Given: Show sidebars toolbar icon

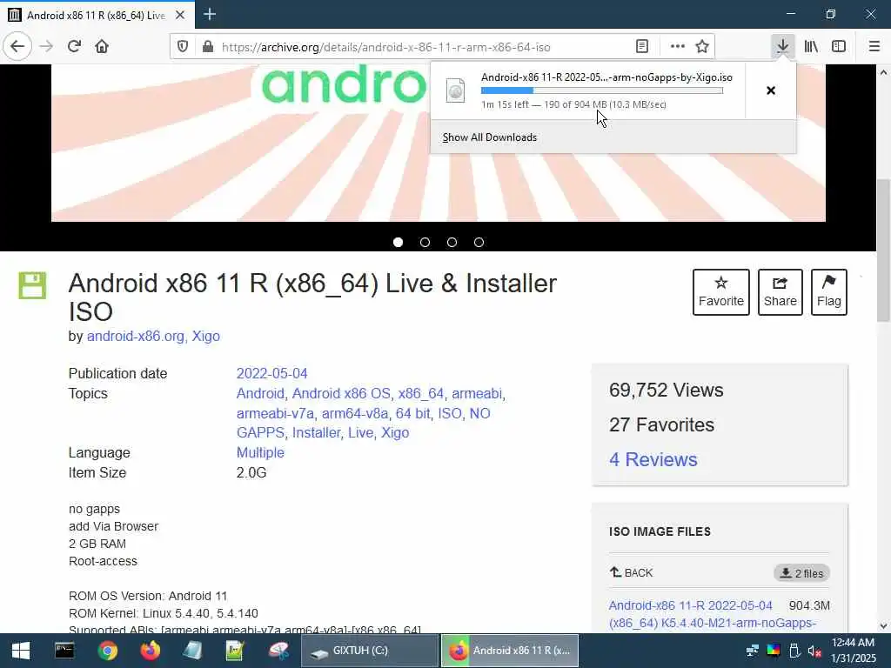Looking at the screenshot, I should point(839,46).
